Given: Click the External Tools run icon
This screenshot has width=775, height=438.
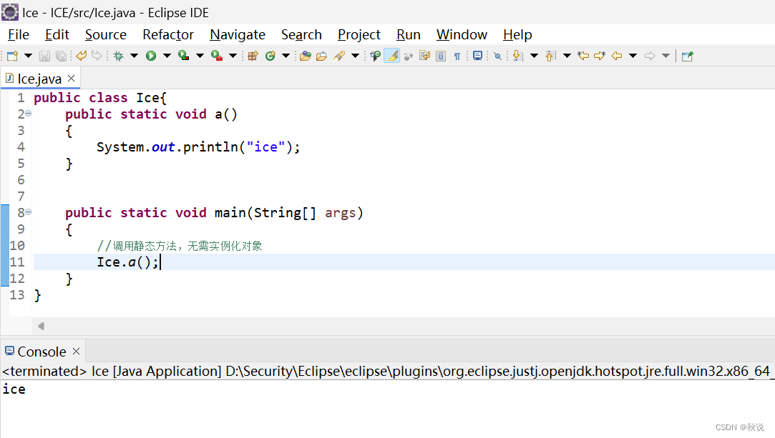Looking at the screenshot, I should 217,55.
